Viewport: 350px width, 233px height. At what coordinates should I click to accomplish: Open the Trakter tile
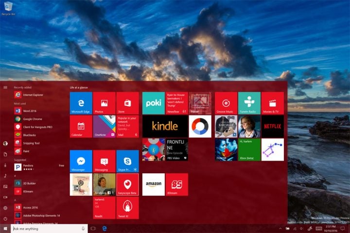pos(200,103)
